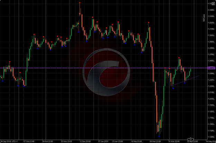The height and width of the screenshot is (143, 216).
Task: Click the vertical "500 pips" scale label
Action: (204, 18)
